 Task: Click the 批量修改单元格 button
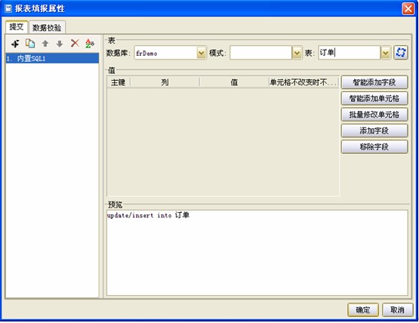click(374, 115)
